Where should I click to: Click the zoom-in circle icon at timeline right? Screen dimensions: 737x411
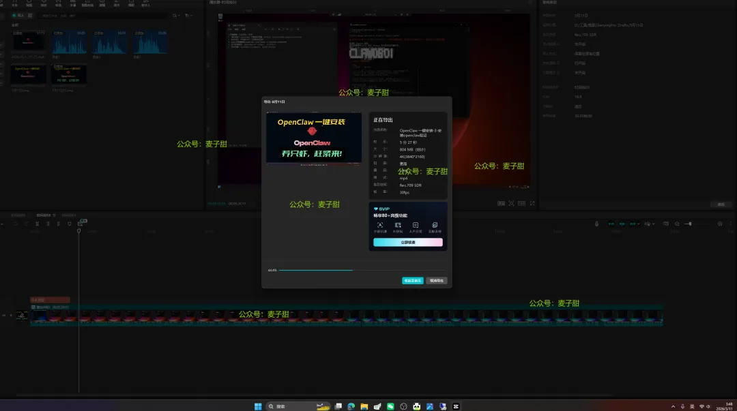tap(720, 224)
